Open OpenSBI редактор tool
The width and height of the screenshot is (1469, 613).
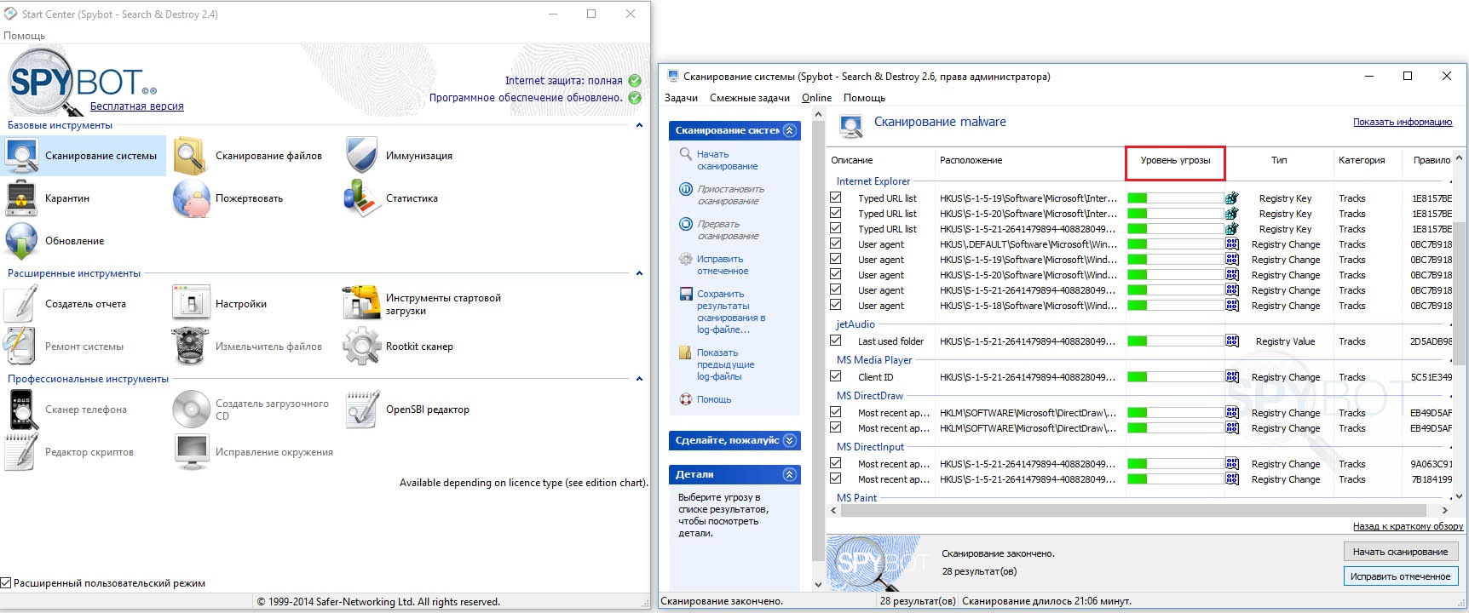(407, 410)
